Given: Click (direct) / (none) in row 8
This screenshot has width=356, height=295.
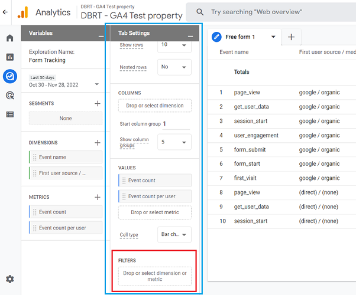Looking at the screenshot, I should [x=319, y=192].
